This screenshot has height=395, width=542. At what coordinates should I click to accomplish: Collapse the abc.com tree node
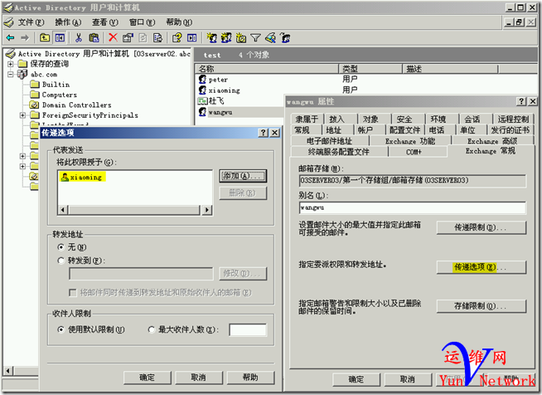pyautogui.click(x=11, y=74)
